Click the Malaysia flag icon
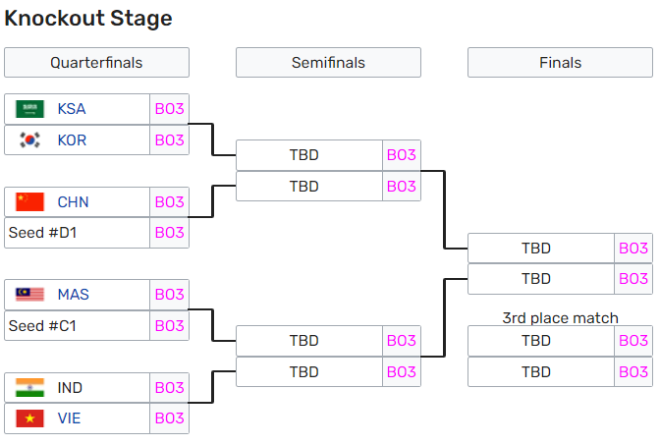660x445 pixels. pos(29,295)
